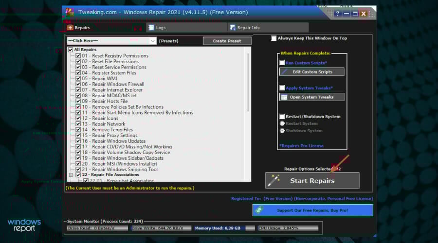Click the Memory Used monitor bar

click(x=225, y=228)
